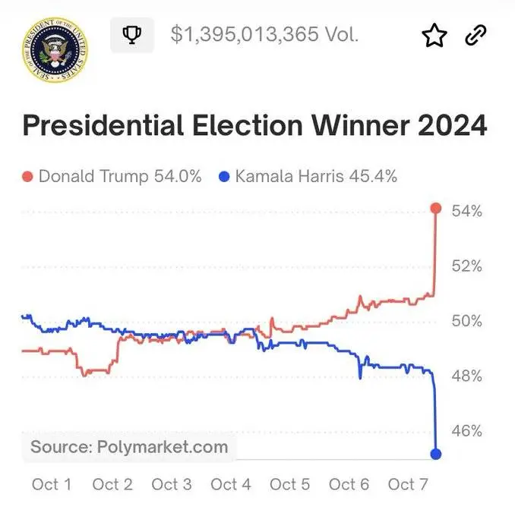Image resolution: width=515 pixels, height=516 pixels.
Task: Click the 52% y-axis label
Action: [466, 266]
